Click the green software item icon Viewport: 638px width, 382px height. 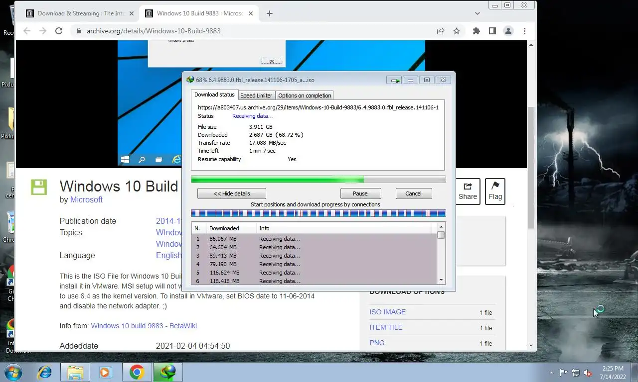click(38, 187)
